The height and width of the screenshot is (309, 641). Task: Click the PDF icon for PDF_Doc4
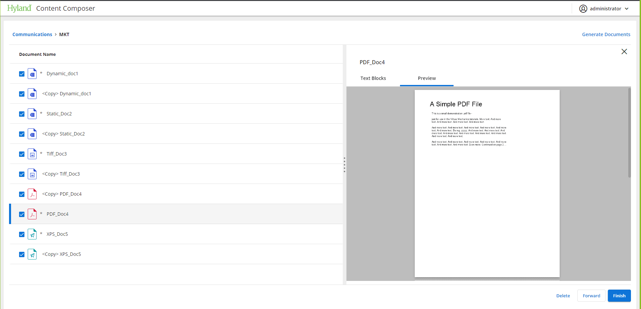[32, 214]
